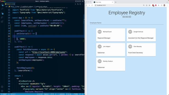Screen dimensions: 169x95
Task: Click Spaces: 2 indentation setting
Action: (x=47, y=94)
